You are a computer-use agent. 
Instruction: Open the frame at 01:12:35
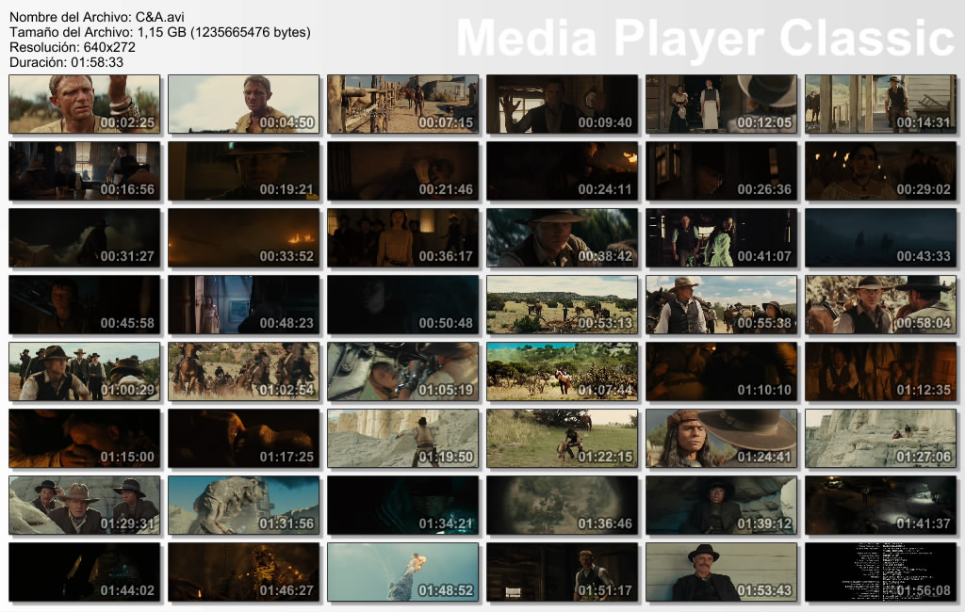click(x=881, y=372)
